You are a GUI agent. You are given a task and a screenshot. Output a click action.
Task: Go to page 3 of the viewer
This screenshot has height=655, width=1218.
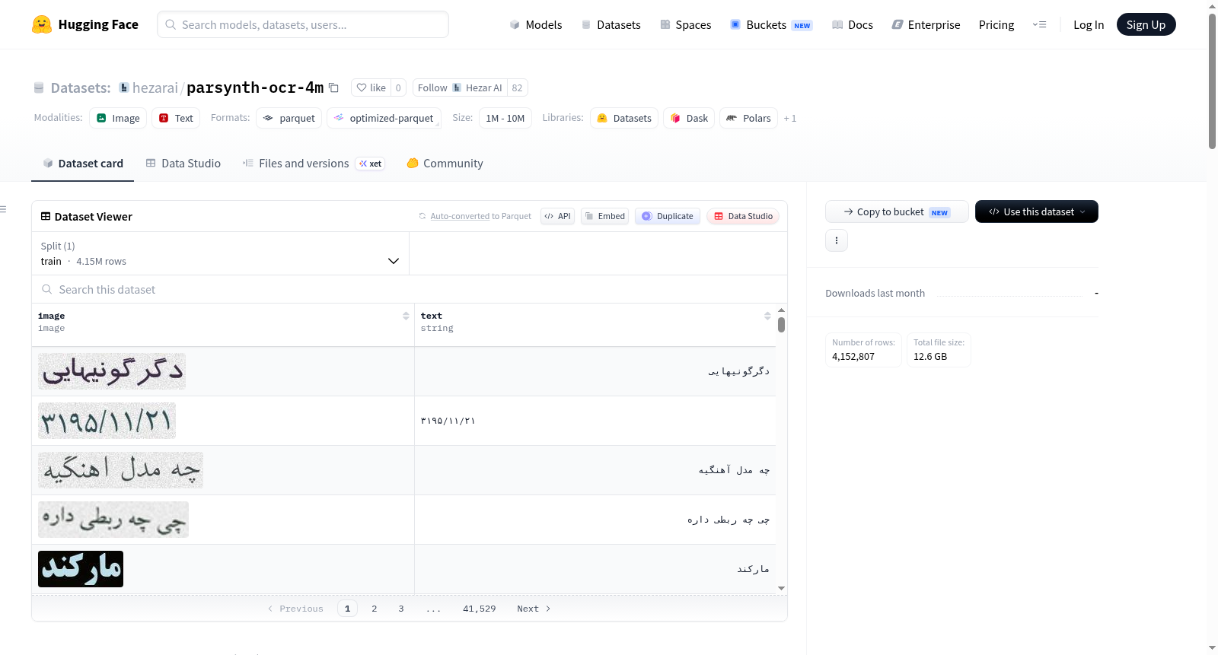(x=401, y=609)
